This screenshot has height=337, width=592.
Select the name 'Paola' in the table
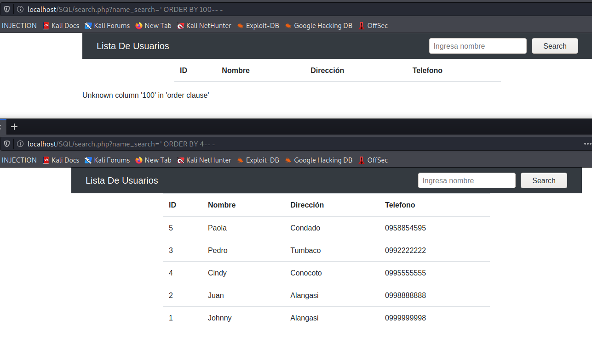click(x=217, y=228)
